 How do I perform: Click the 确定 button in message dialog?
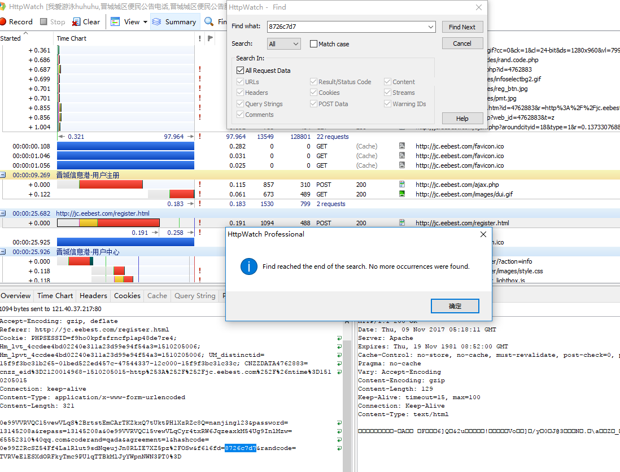(455, 306)
